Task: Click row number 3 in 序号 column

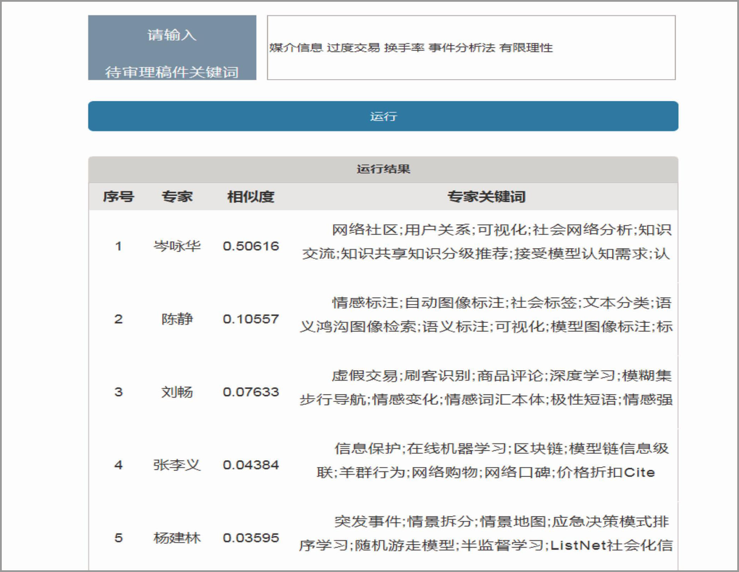Action: pos(118,392)
